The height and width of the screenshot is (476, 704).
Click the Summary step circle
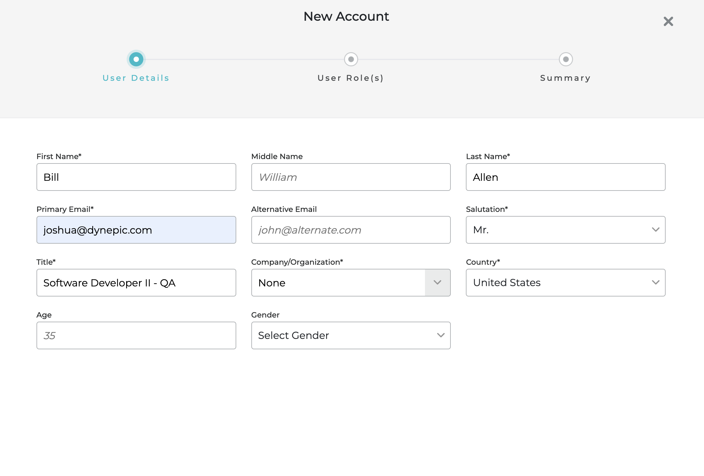pyautogui.click(x=566, y=59)
